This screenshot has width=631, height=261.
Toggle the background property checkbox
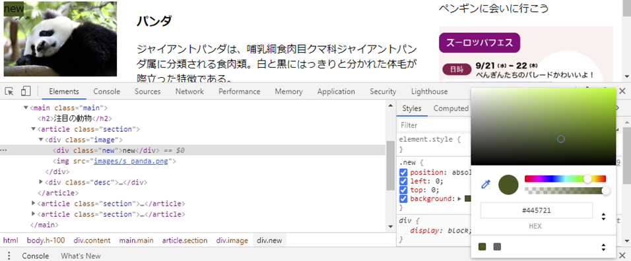tap(403, 199)
